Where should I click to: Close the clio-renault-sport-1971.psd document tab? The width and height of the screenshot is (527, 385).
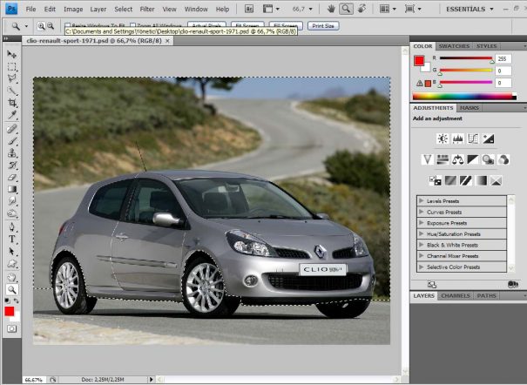[167, 41]
